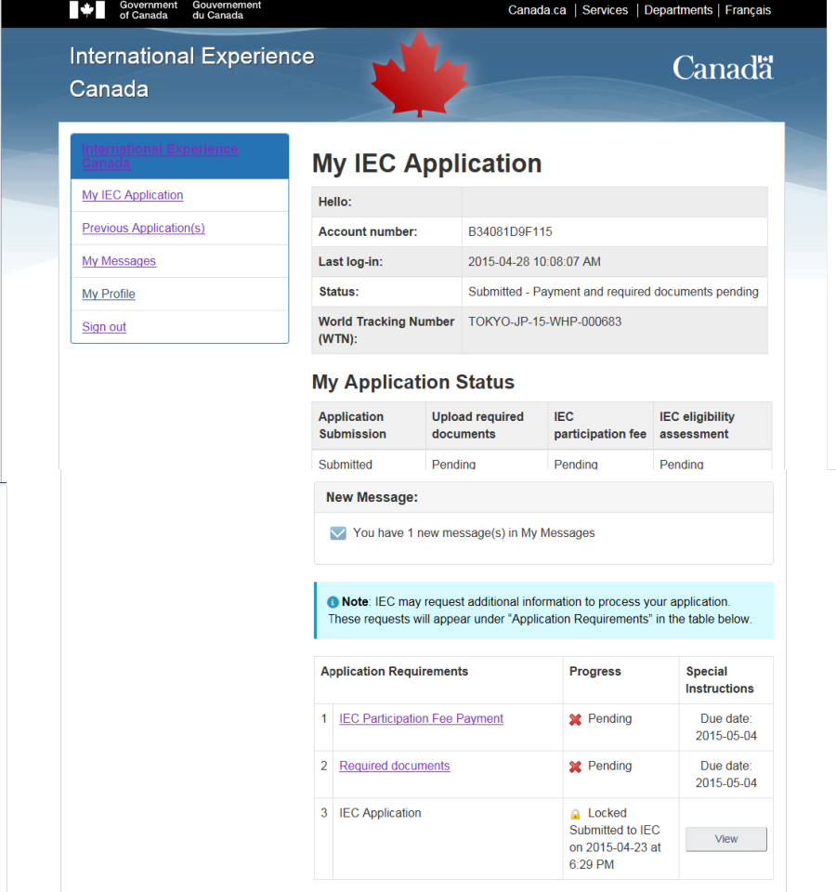The height and width of the screenshot is (892, 836).
Task: Click the red maple leaf logo
Action: click(x=420, y=73)
